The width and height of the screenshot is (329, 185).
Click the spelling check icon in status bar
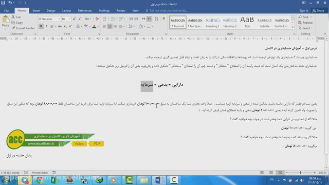(x=26, y=173)
